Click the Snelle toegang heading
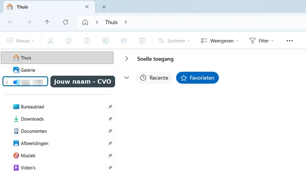The image size is (306, 174). (155, 59)
